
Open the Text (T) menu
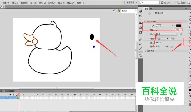33,3
